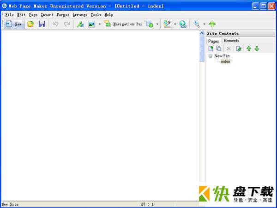Screen dimensions: 277x208
Task: Maximize the Web Page Maker window
Action: (264, 6)
